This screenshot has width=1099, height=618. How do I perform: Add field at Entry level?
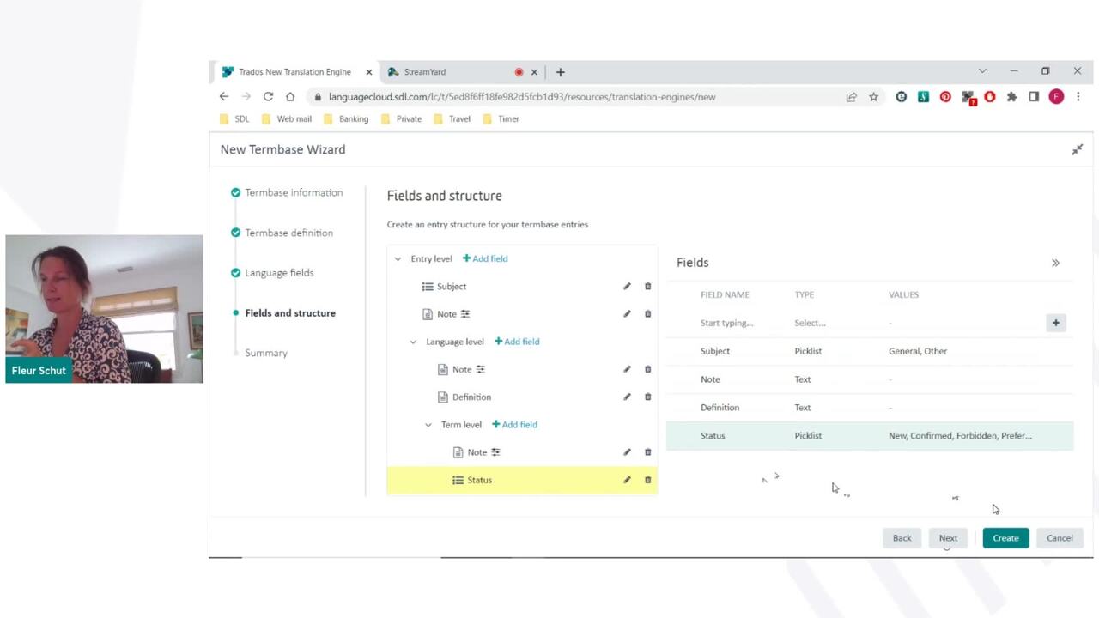[x=485, y=258]
